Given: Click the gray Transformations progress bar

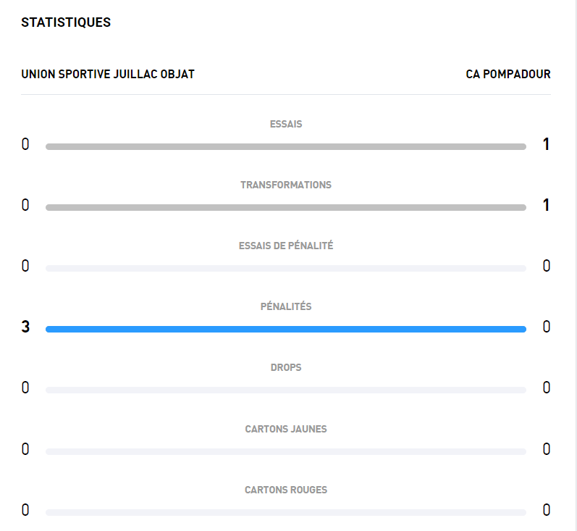Looking at the screenshot, I should 285,207.
